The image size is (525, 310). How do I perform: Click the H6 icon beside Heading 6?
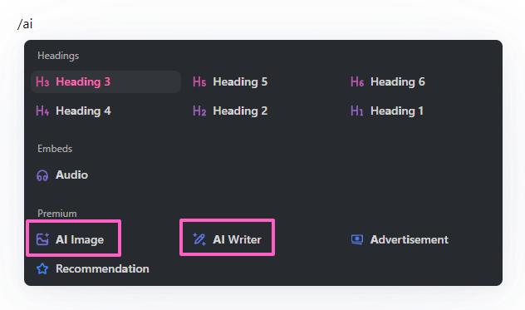[357, 81]
